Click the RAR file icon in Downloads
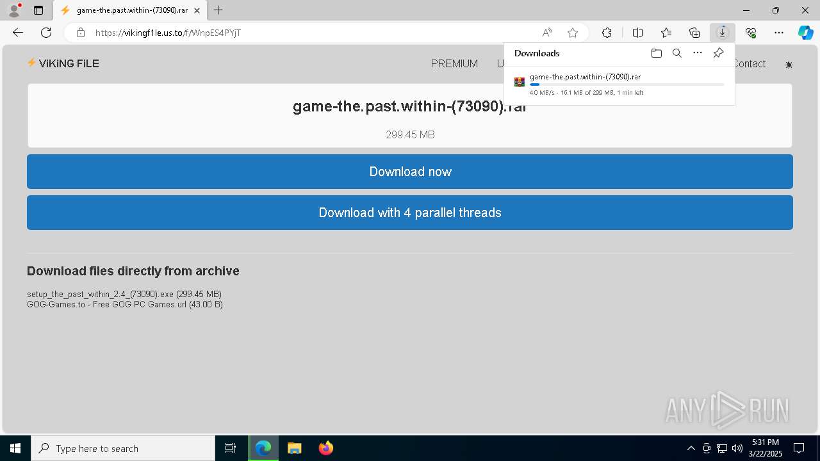This screenshot has width=820, height=461. click(x=520, y=82)
